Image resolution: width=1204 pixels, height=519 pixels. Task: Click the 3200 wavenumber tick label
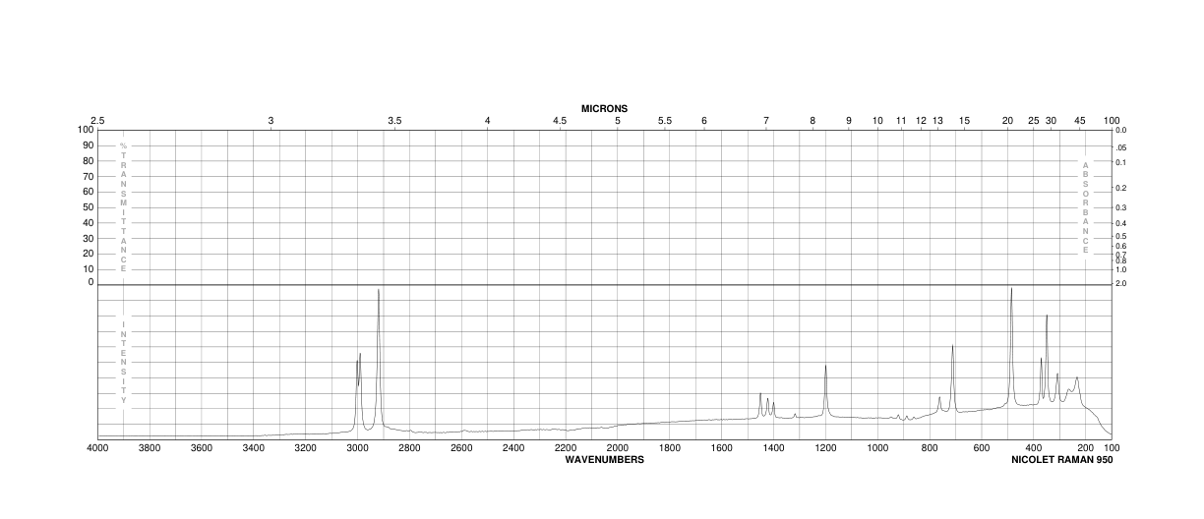tap(305, 448)
